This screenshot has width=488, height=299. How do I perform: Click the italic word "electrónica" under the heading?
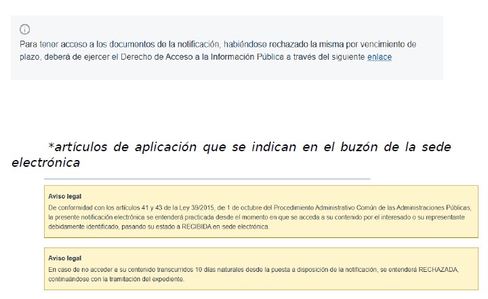click(x=46, y=163)
